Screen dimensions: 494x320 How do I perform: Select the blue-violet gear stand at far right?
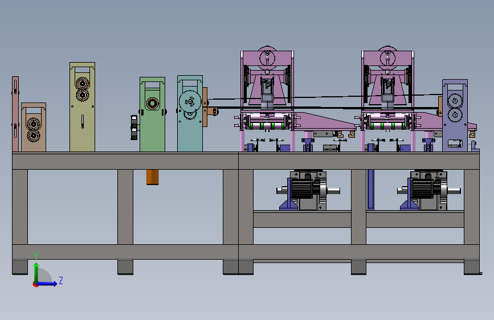point(455,115)
